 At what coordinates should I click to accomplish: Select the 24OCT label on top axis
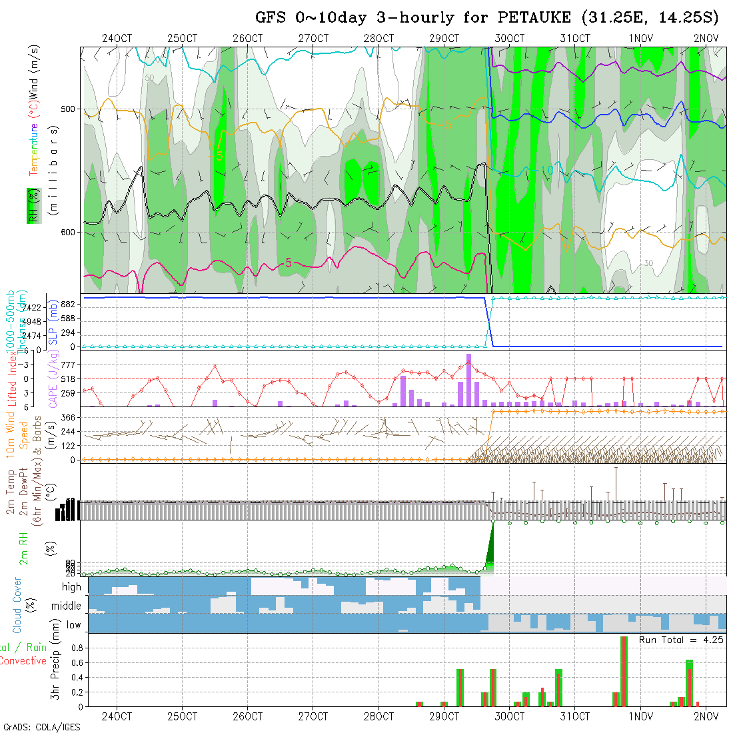point(117,38)
